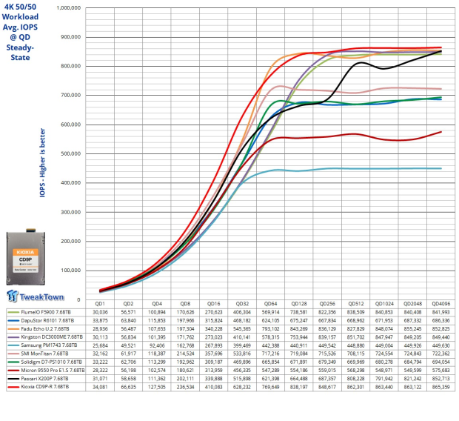
Task: Select the Samsung PM1743 7.68TB legend label
Action: click(49, 345)
